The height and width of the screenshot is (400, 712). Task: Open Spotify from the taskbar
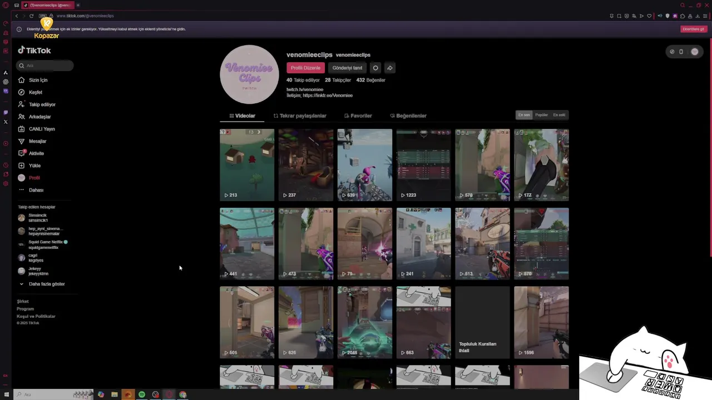[142, 394]
